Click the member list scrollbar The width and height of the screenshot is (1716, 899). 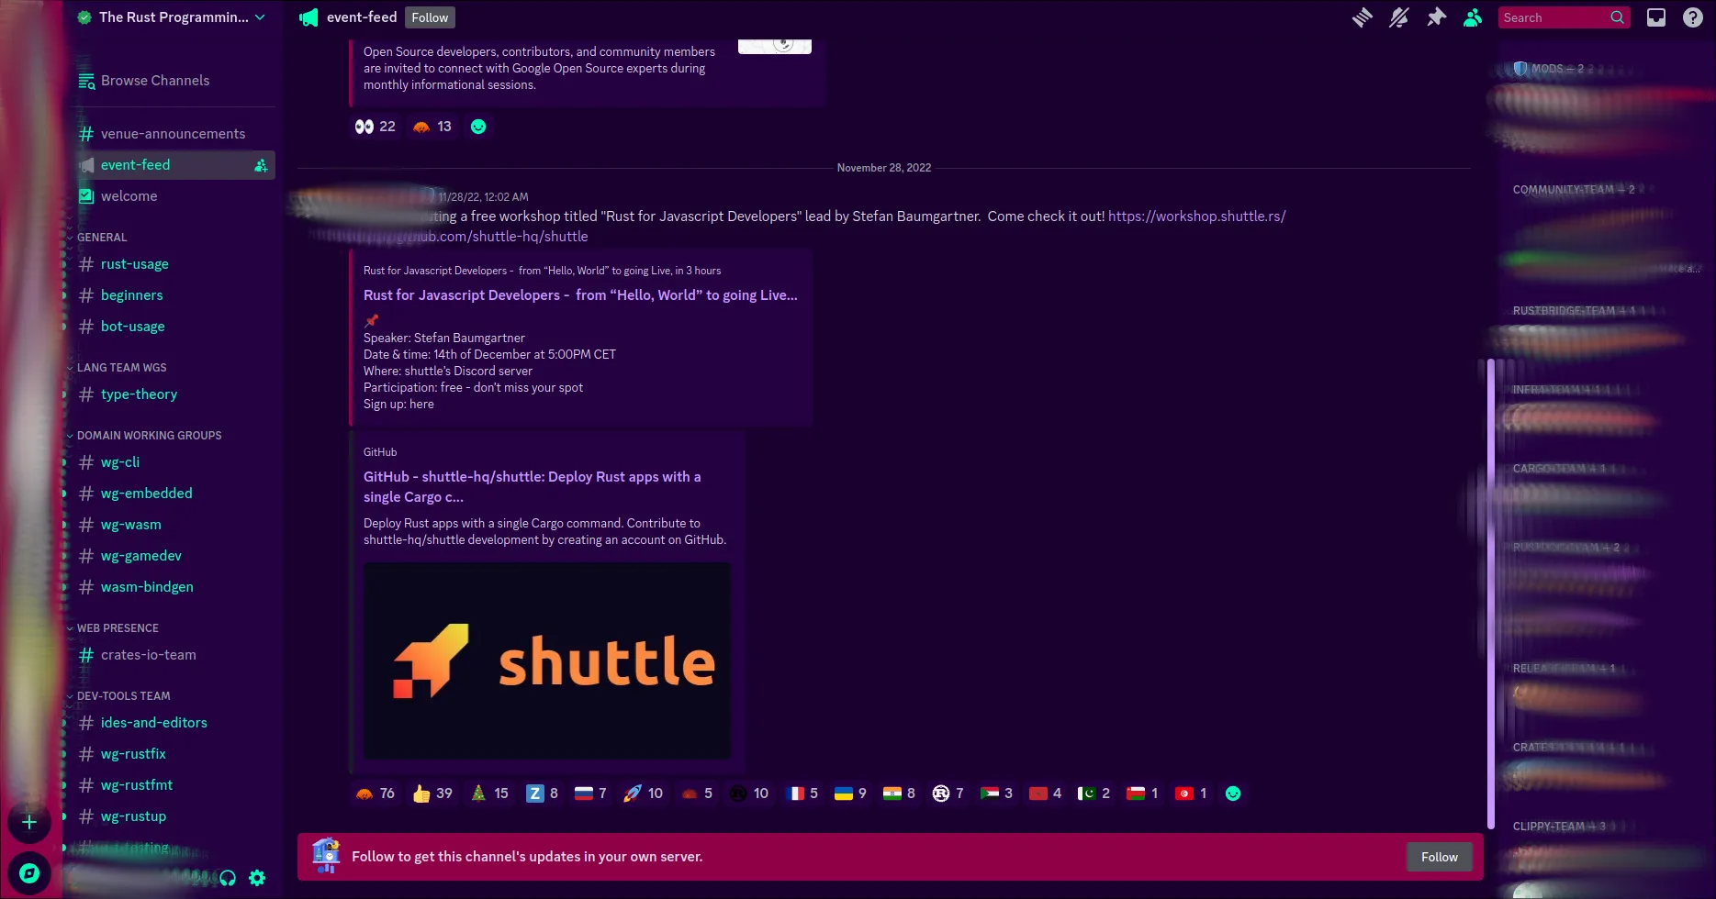(1490, 594)
